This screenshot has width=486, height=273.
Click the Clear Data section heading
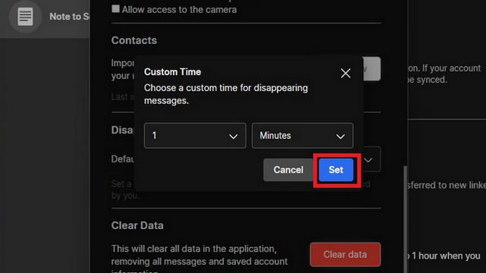tap(137, 225)
